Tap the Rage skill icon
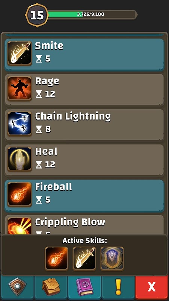This screenshot has height=301, width=169. tap(20, 88)
